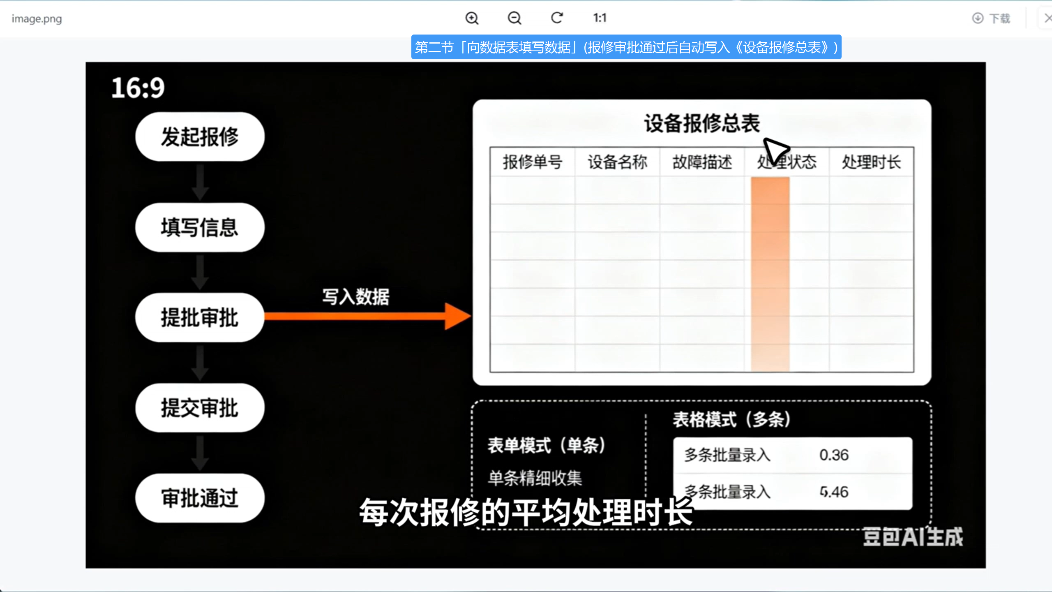The width and height of the screenshot is (1052, 592).
Task: Click the 0.36 value
Action: (834, 455)
